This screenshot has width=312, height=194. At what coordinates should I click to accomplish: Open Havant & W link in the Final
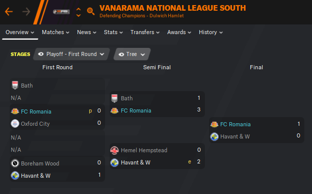pos(235,136)
